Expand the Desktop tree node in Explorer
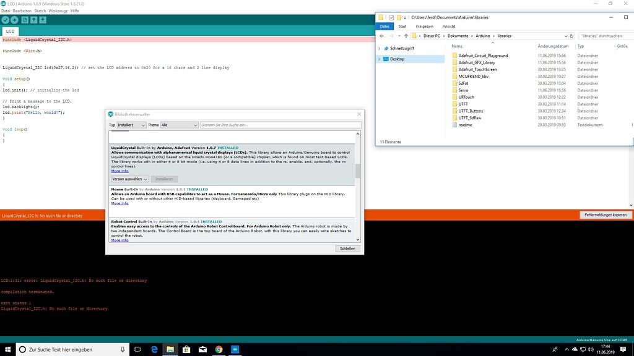 point(380,59)
